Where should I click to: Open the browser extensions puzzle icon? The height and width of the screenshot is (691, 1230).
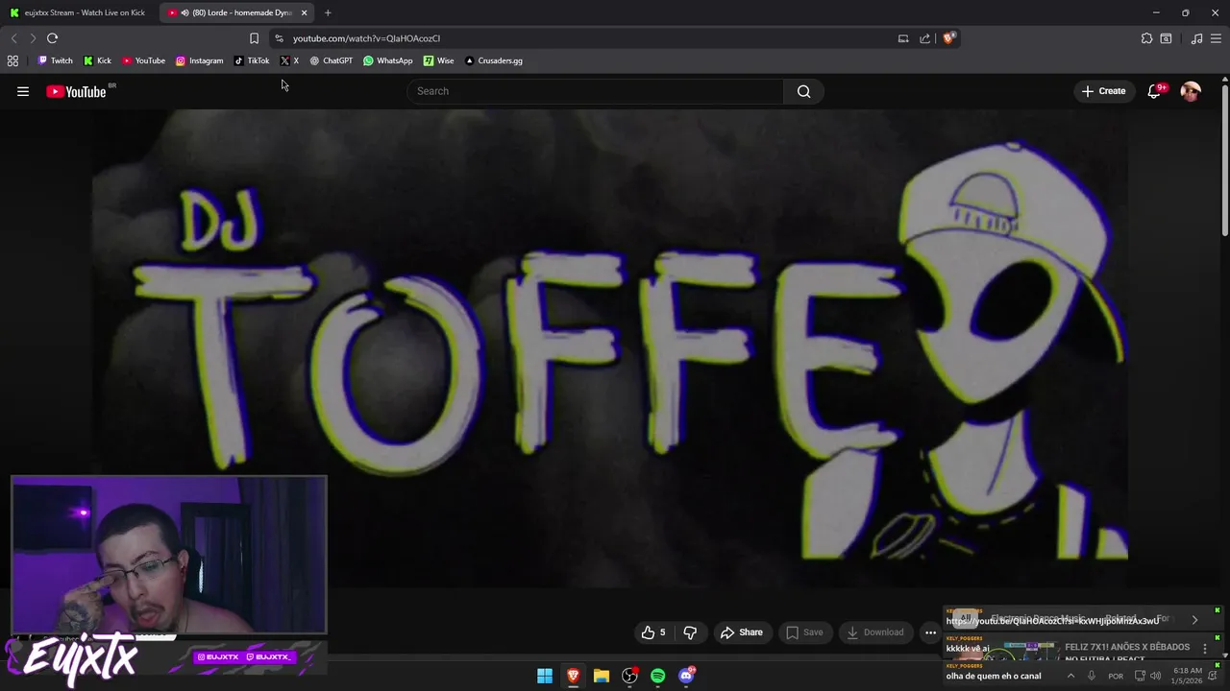coord(1146,38)
